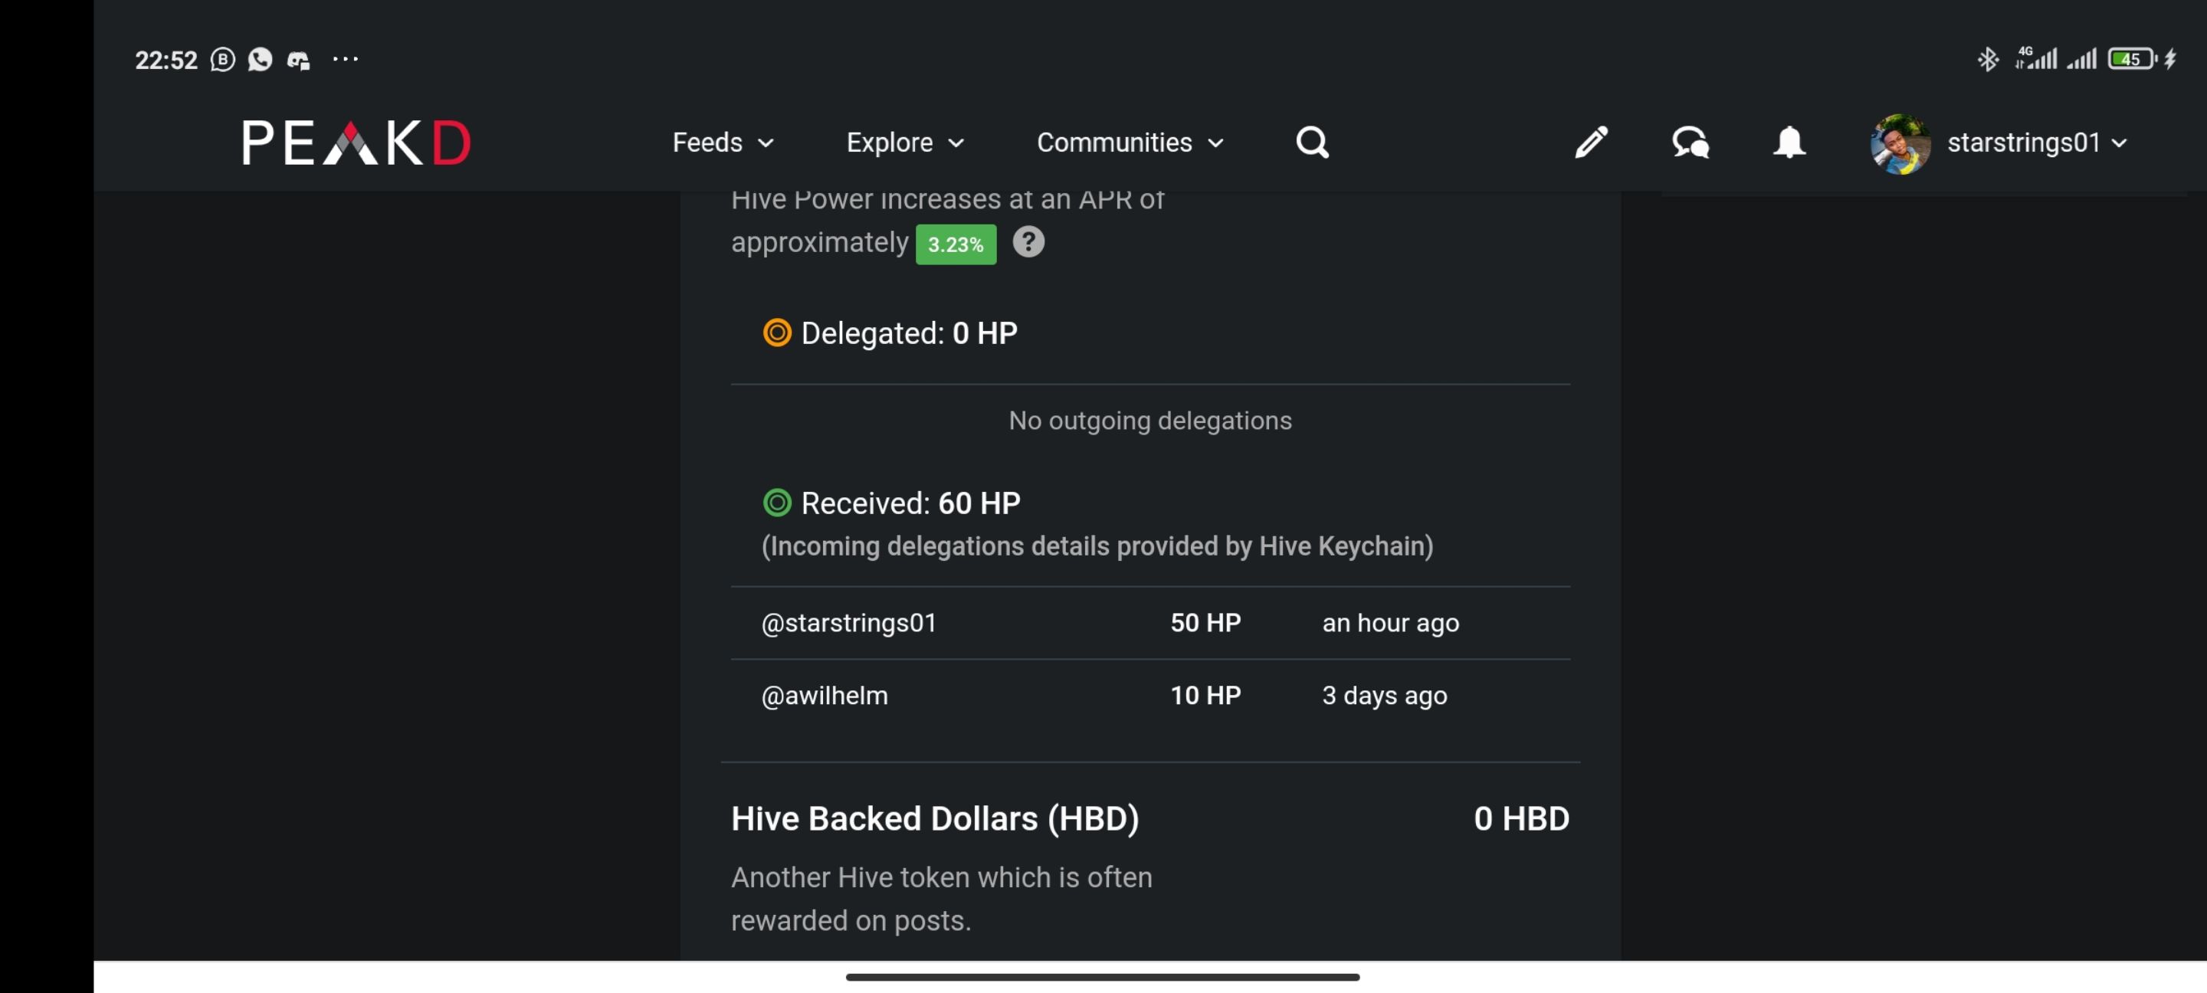Viewport: 2207px width, 993px height.
Task: Click the pencil compose post icon
Action: click(1591, 143)
